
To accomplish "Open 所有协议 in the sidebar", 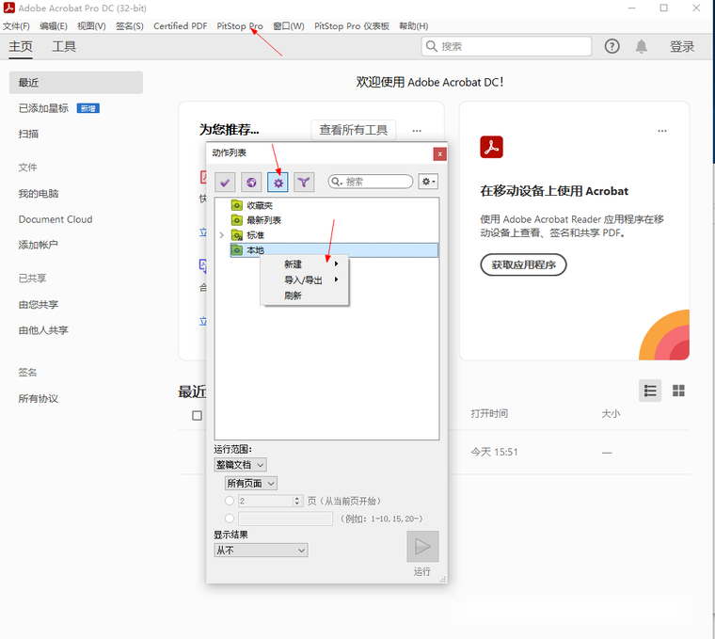I will [x=39, y=399].
